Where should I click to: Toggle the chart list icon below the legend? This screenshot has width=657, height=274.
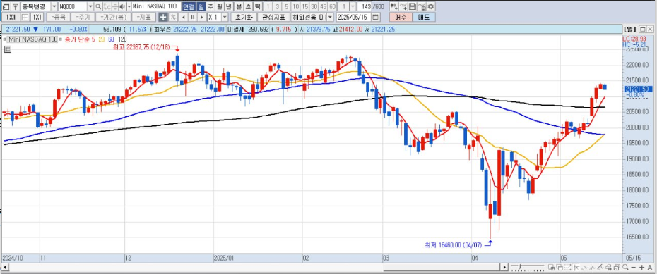[x=7, y=49]
